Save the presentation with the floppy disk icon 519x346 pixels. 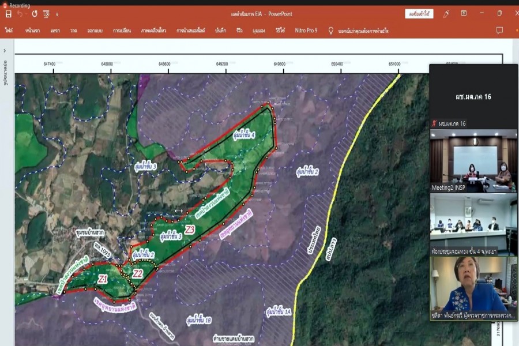click(9, 14)
